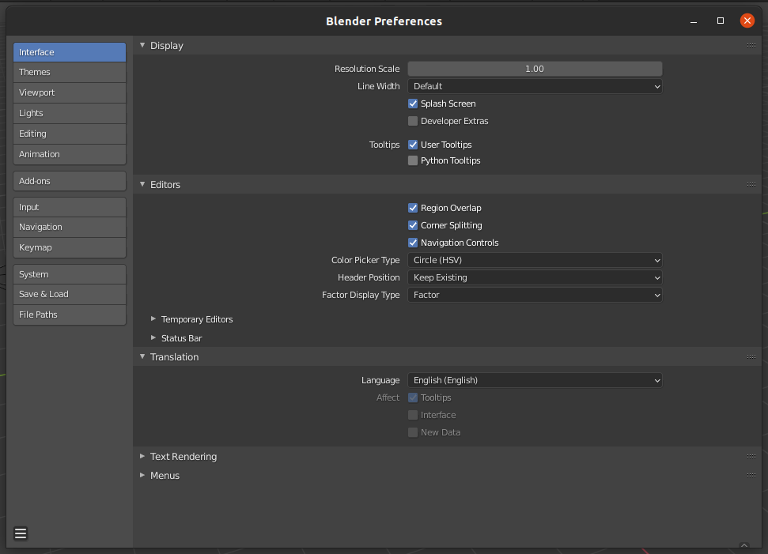Grab the Display panel drag handle
Image resolution: width=768 pixels, height=554 pixels.
(751, 46)
